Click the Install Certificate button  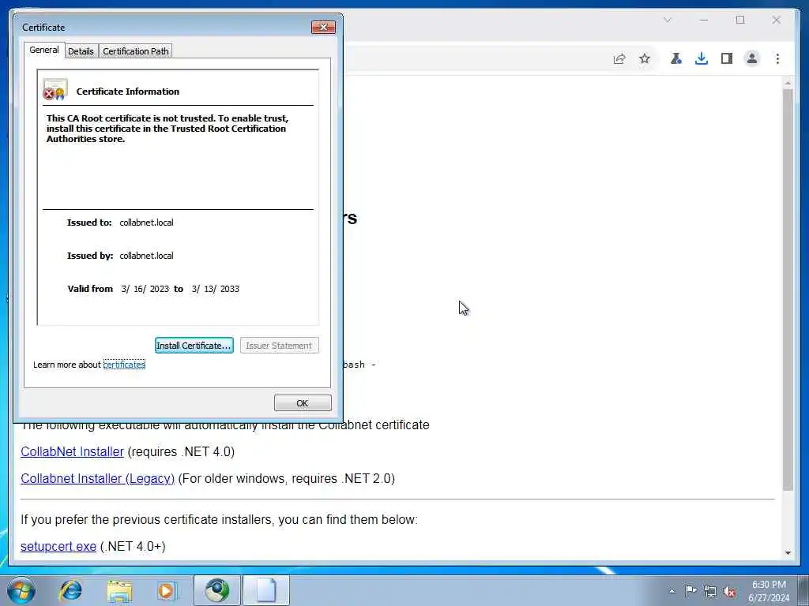[x=194, y=346]
